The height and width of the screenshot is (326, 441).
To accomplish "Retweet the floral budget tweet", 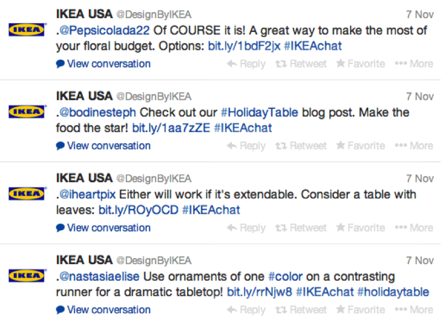I will [301, 64].
